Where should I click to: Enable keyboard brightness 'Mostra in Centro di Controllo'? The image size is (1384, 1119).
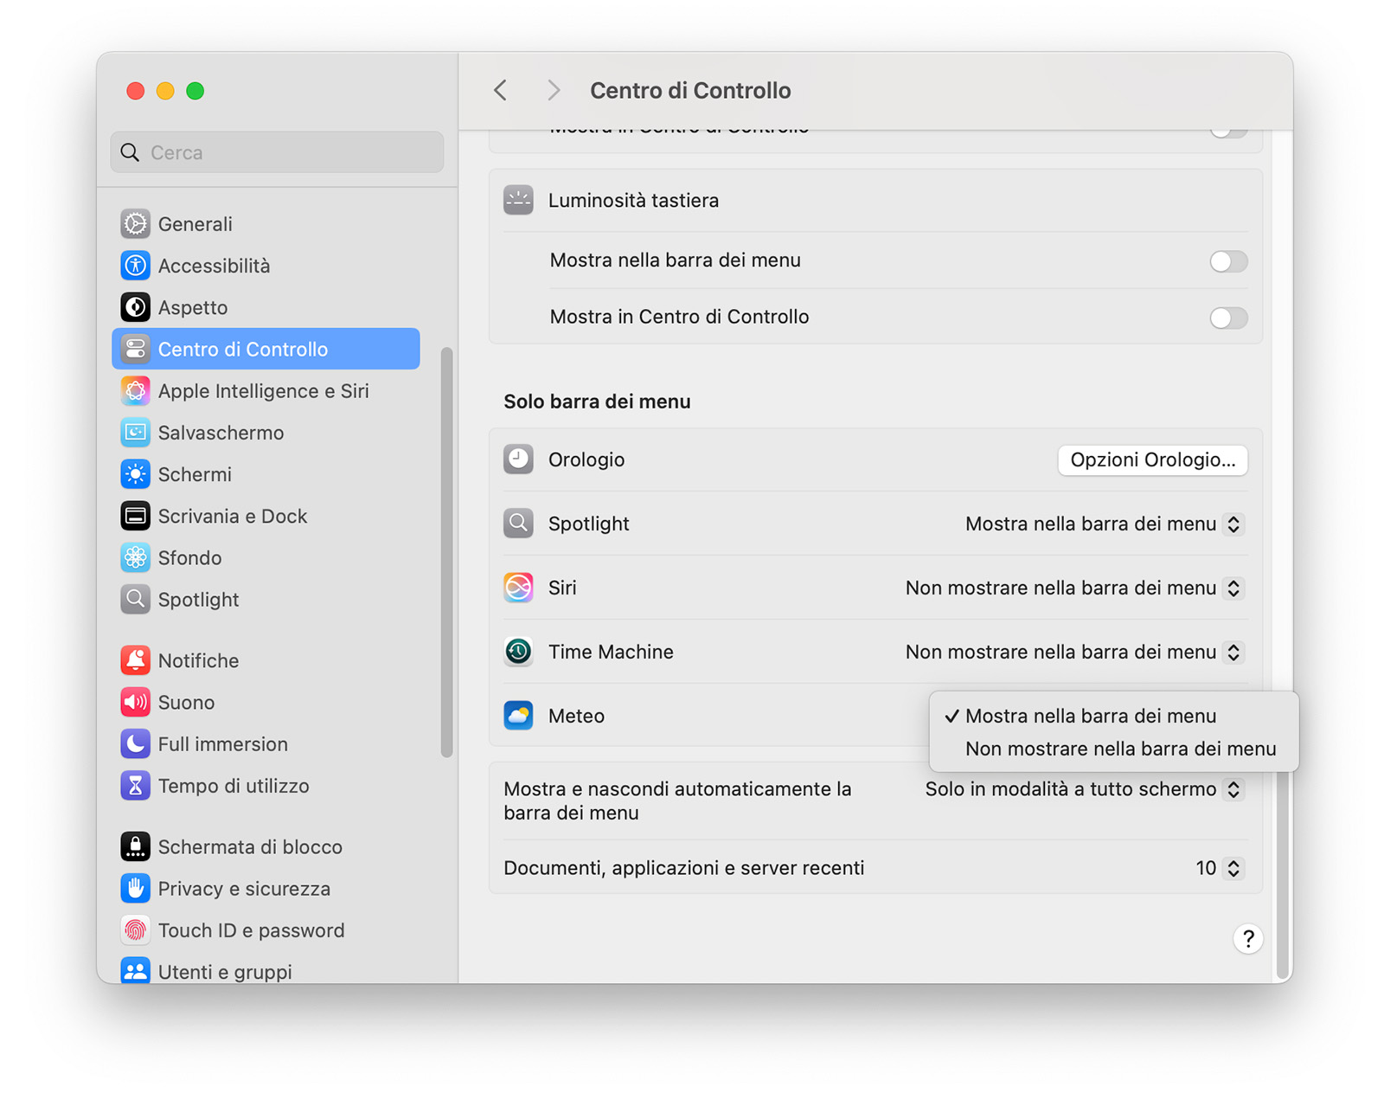(x=1227, y=318)
